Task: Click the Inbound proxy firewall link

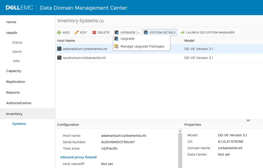Action: tap(78, 157)
